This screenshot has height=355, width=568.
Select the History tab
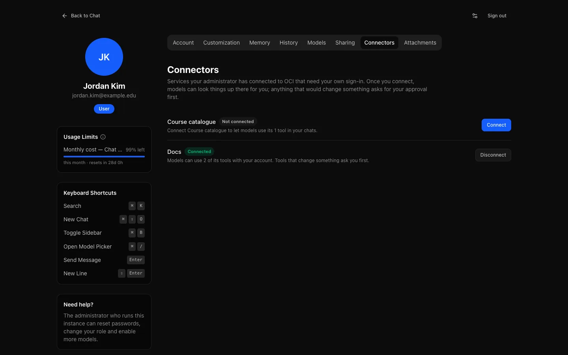[289, 43]
